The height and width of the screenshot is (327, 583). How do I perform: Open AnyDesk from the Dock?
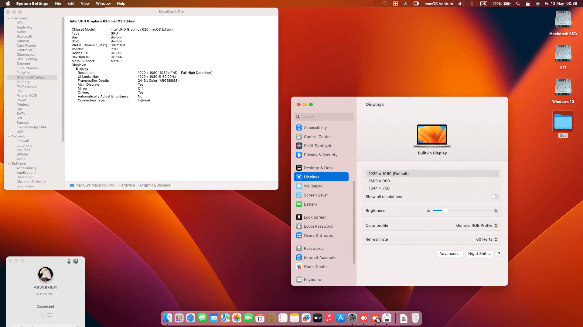pos(364,318)
